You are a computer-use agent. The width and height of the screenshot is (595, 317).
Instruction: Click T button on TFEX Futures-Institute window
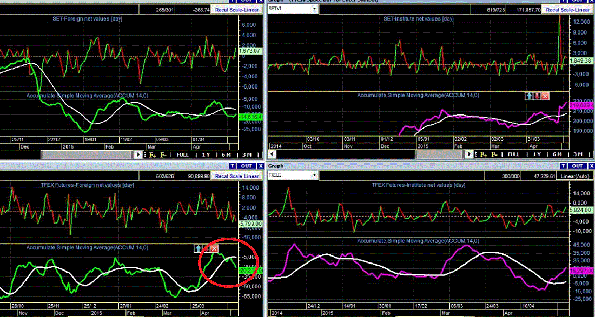[563, 166]
